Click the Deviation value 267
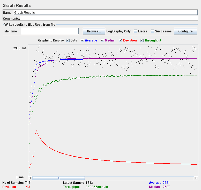Image resolution: width=201 pixels, height=190 pixels. point(28,187)
